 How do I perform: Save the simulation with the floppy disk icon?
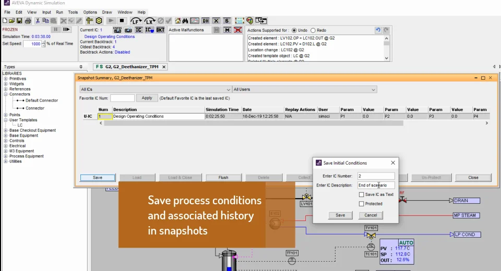click(x=19, y=21)
